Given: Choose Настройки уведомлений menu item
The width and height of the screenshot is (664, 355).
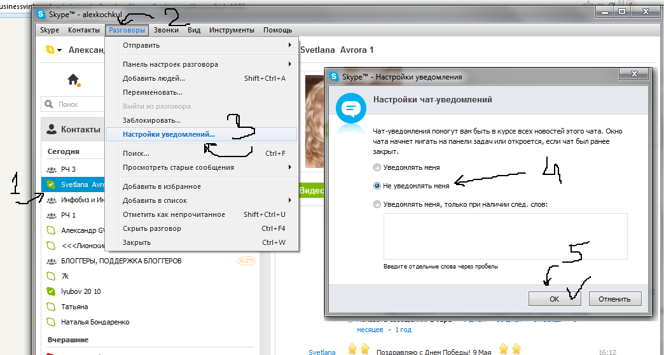Looking at the screenshot, I should tap(202, 134).
